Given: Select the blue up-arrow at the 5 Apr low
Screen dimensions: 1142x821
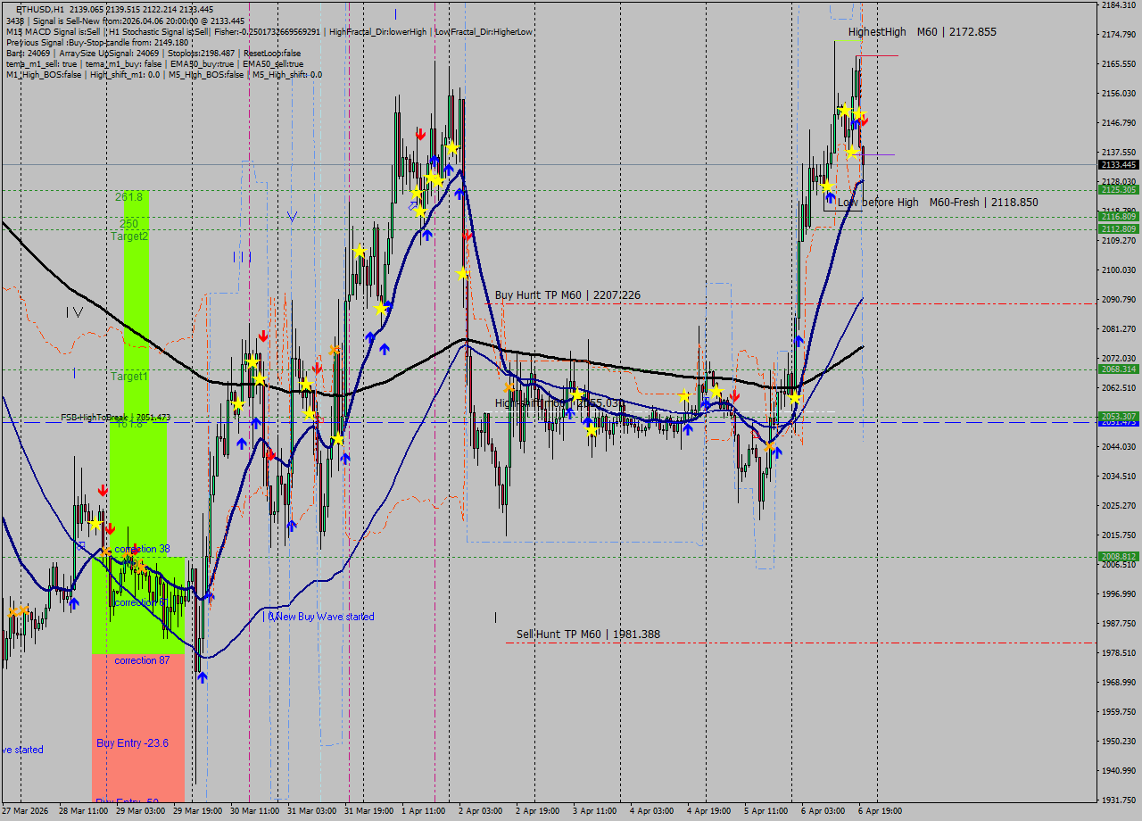Looking at the screenshot, I should tap(776, 451).
